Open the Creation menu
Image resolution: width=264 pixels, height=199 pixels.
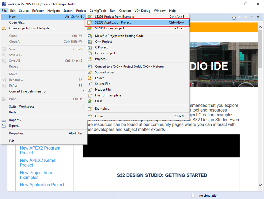(125, 11)
